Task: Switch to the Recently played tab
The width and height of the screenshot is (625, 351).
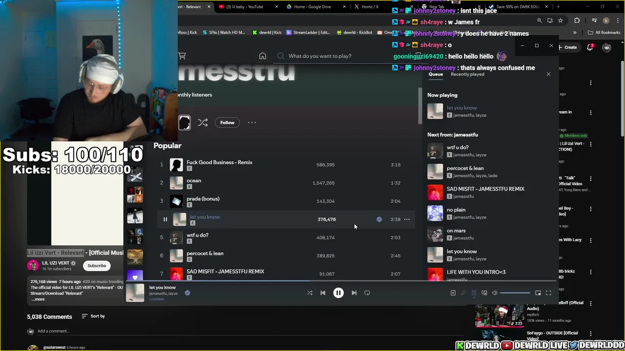Action: click(467, 74)
